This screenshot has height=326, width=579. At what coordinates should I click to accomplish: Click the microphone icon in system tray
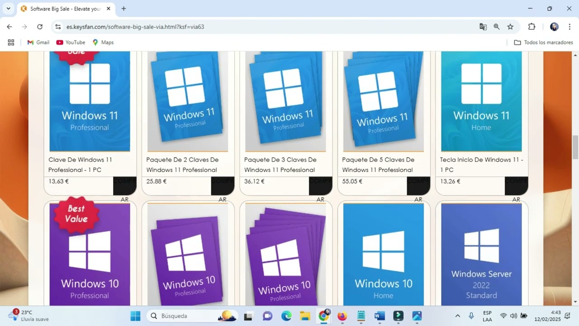coord(471,316)
